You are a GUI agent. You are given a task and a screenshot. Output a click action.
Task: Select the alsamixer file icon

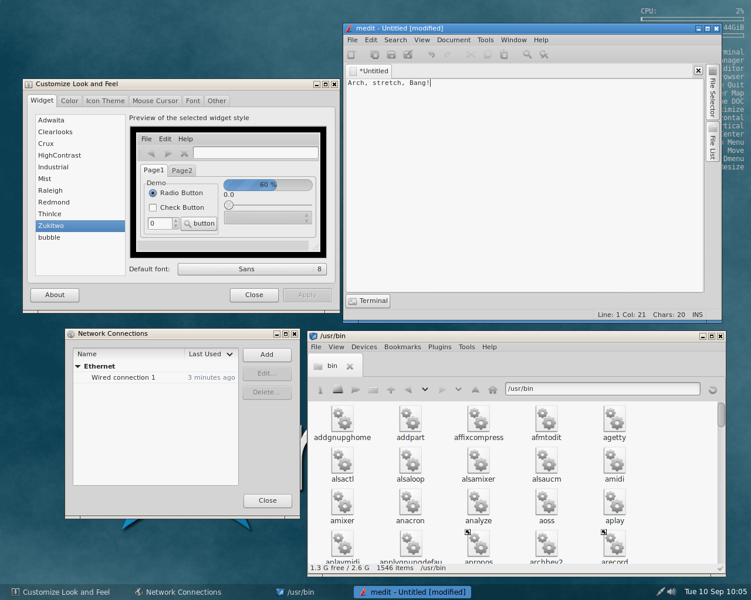point(479,461)
